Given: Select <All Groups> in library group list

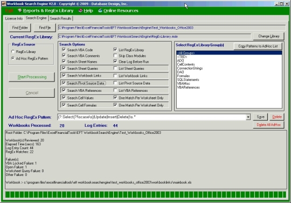Looking at the screenshot, I should click(229, 53).
